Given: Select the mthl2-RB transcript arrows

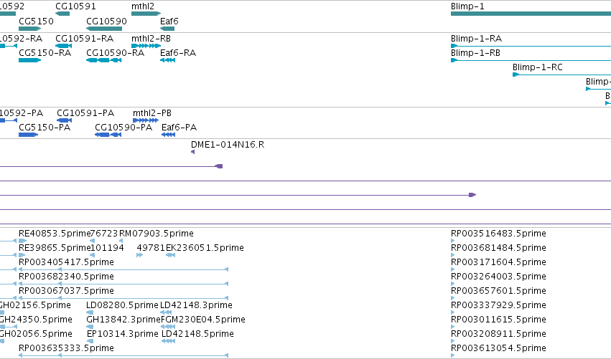Looking at the screenshot, I should point(146,46).
